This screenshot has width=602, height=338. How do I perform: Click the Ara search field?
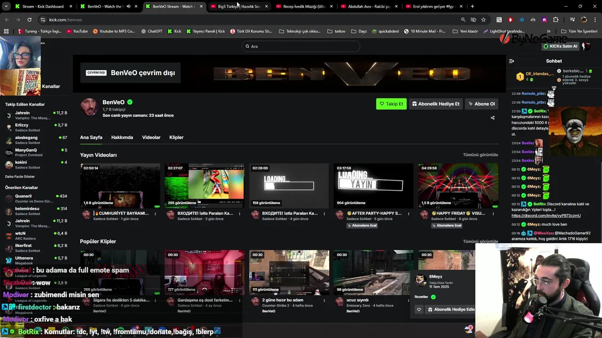pos(301,46)
